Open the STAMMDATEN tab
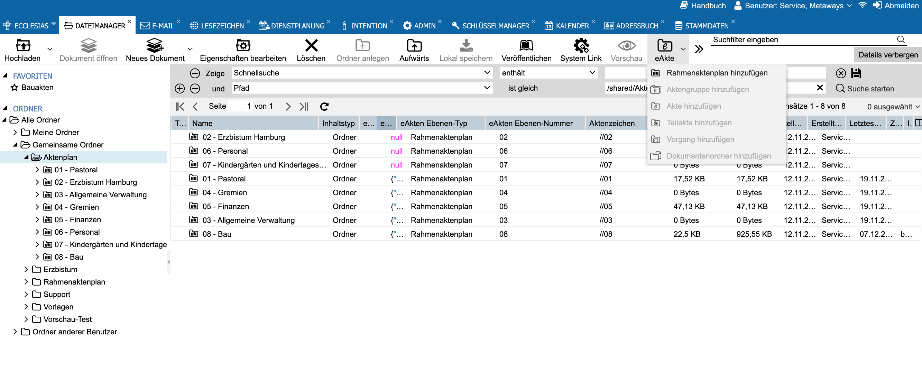Viewport: 922px width, 378px height. (701, 26)
